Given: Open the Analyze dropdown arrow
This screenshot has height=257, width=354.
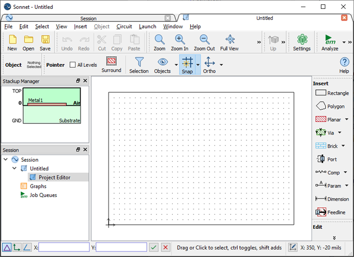Looking at the screenshot, I should click(x=344, y=42).
